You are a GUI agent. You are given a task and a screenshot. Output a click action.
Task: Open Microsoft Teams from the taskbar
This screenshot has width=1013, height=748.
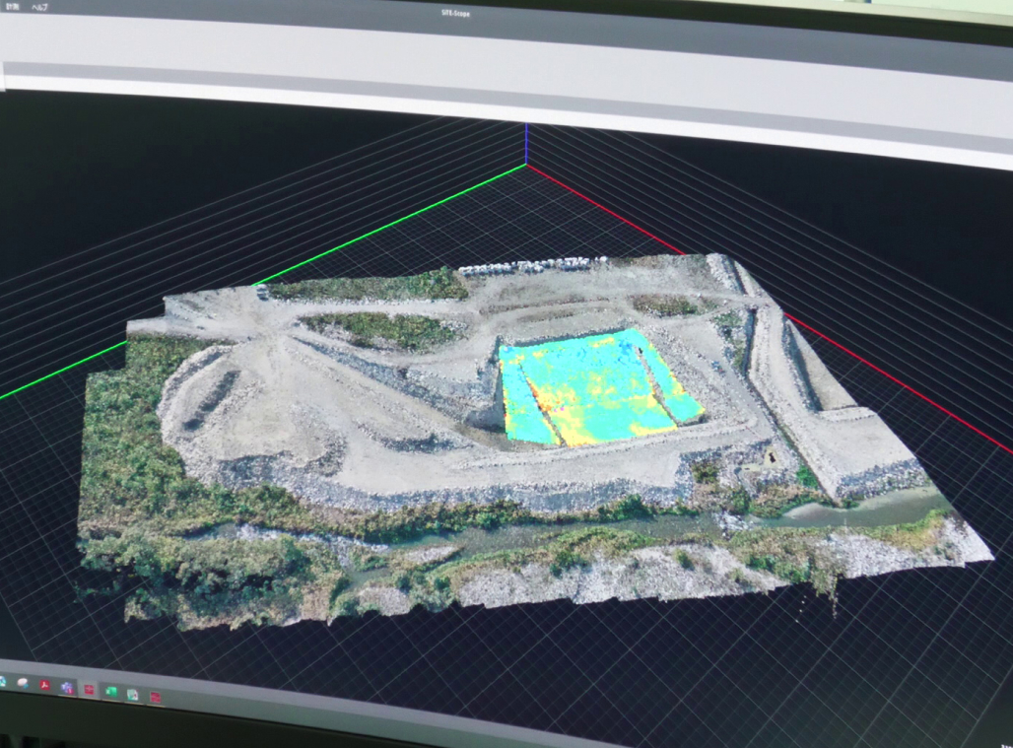pyautogui.click(x=67, y=687)
